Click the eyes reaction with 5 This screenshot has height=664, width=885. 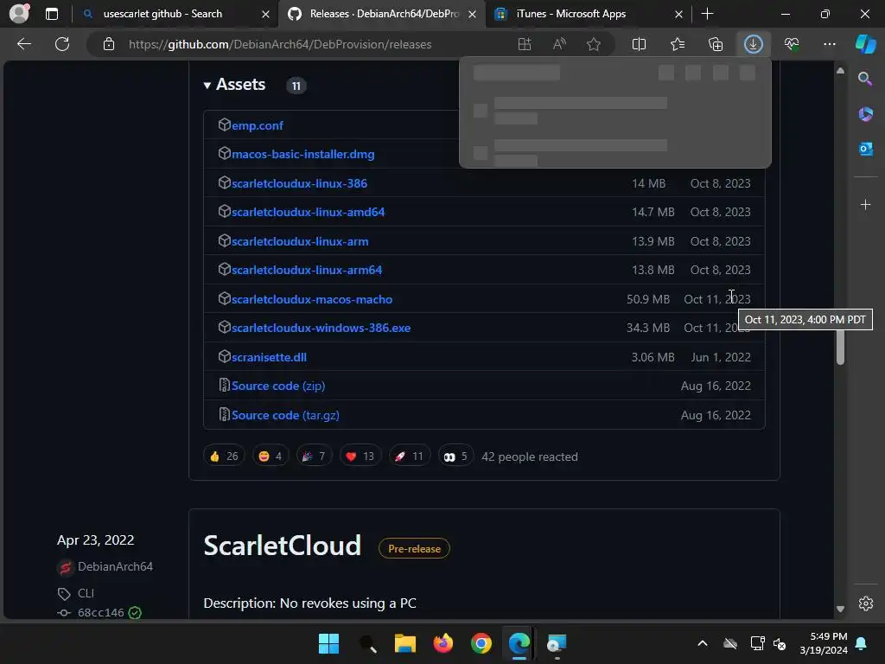455,456
